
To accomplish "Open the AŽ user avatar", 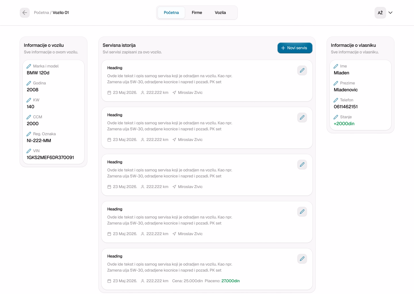I will [x=380, y=13].
